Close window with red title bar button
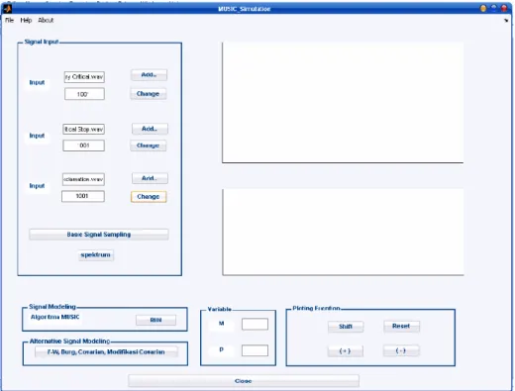 tap(504, 8)
